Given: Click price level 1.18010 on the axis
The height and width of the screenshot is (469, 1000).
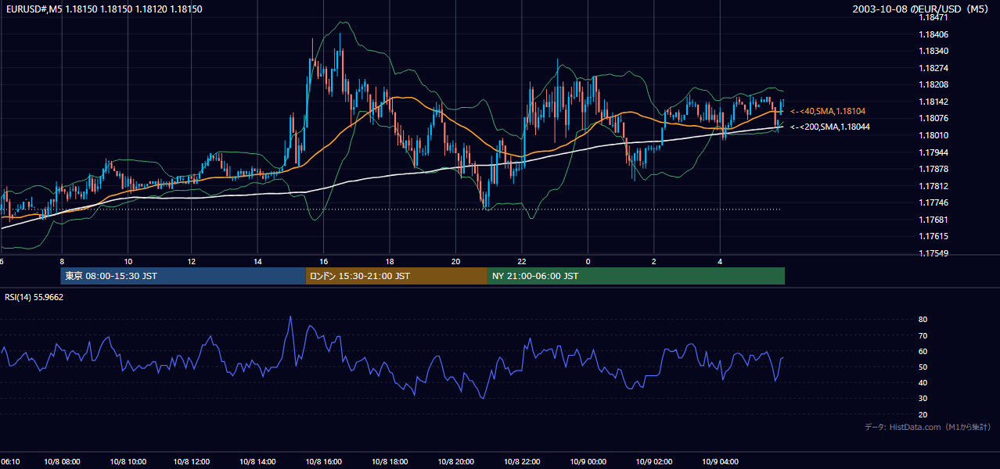Looking at the screenshot, I should pyautogui.click(x=933, y=135).
